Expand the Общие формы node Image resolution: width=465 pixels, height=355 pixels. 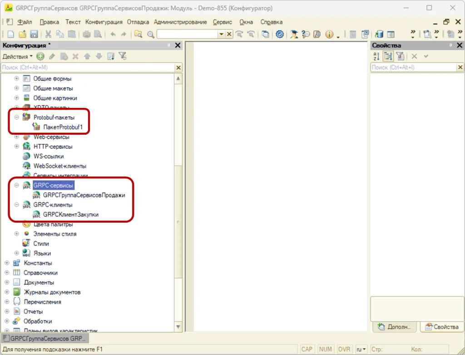pos(17,78)
